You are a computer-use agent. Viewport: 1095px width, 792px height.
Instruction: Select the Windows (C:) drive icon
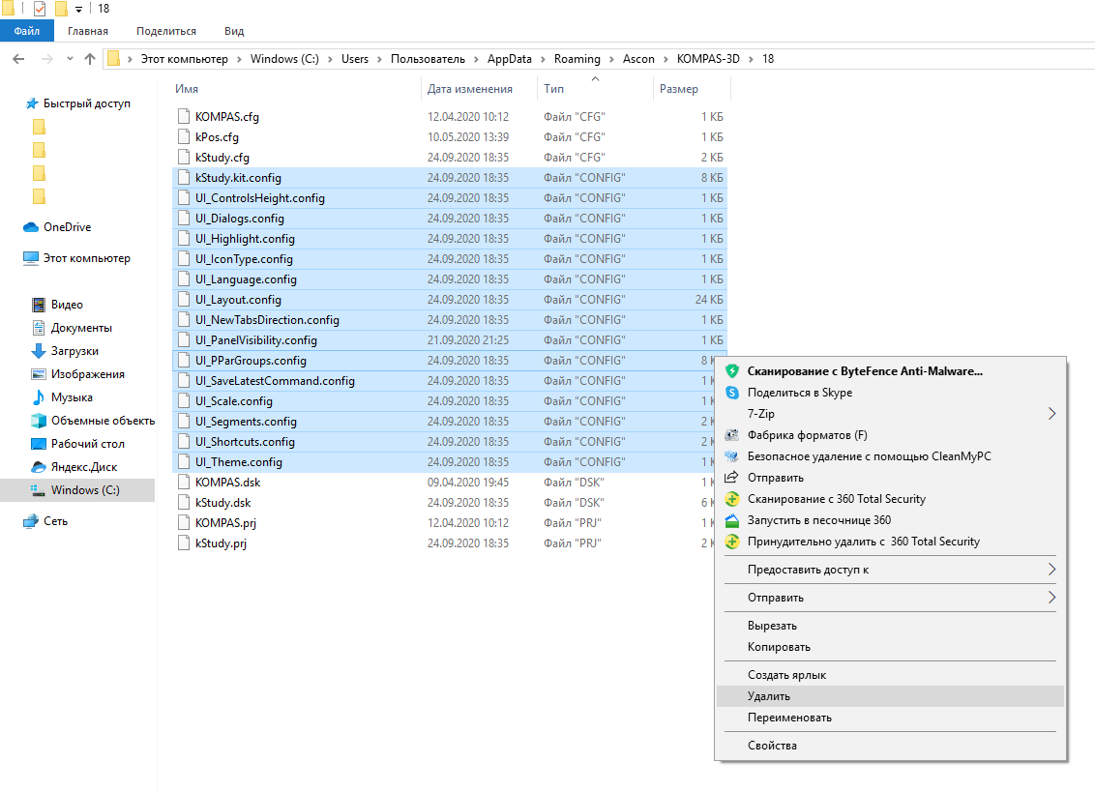click(x=39, y=490)
